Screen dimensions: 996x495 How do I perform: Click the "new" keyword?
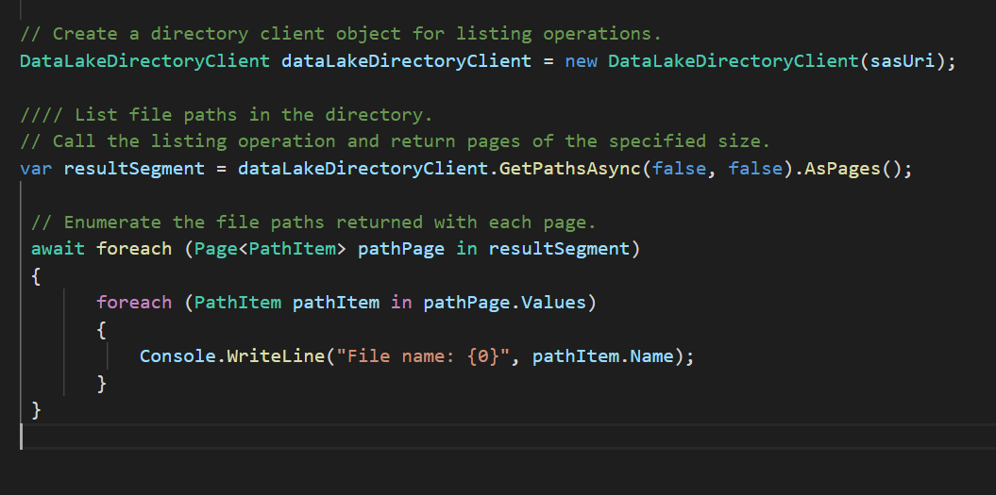pyautogui.click(x=581, y=61)
